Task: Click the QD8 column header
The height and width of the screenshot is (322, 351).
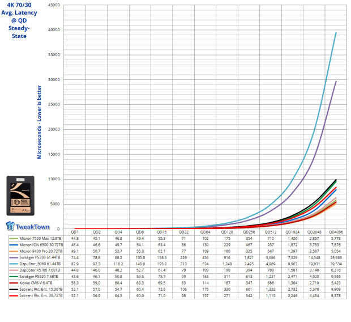Action: [140, 232]
